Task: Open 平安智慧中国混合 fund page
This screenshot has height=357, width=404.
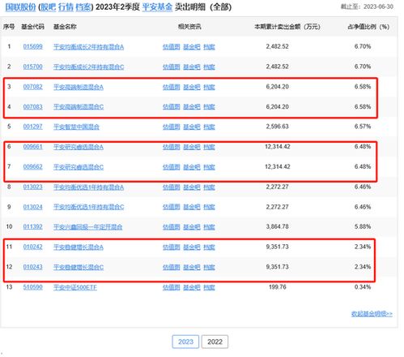Action: coord(76,127)
